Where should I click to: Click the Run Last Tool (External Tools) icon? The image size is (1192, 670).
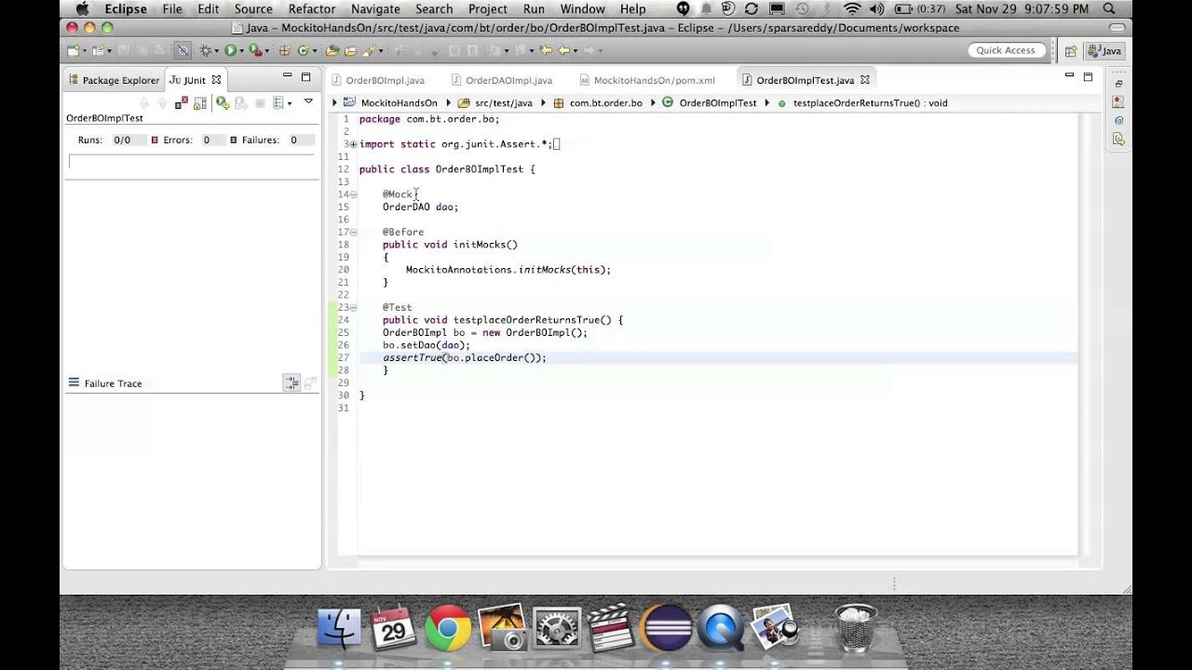click(255, 50)
